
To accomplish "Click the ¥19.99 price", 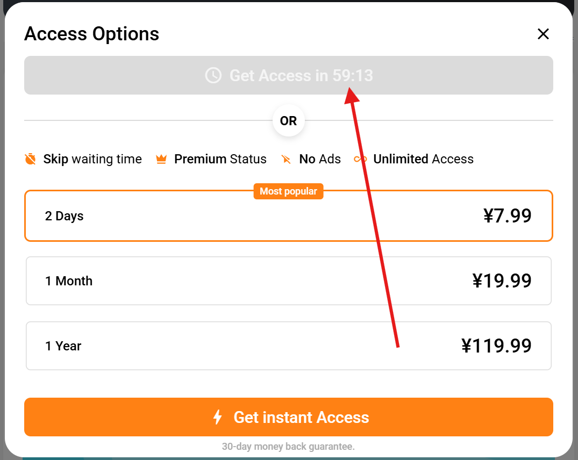I will (x=502, y=281).
